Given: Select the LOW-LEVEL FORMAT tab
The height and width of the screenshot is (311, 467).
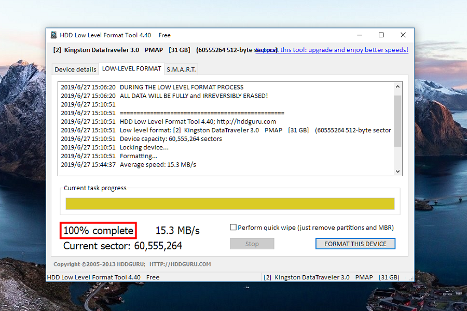Looking at the screenshot, I should (131, 69).
